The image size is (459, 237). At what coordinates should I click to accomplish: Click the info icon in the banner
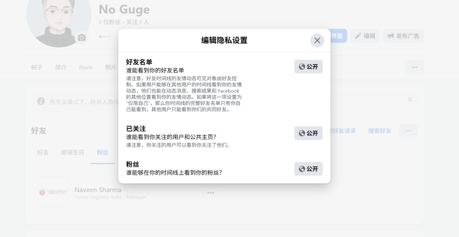41,102
